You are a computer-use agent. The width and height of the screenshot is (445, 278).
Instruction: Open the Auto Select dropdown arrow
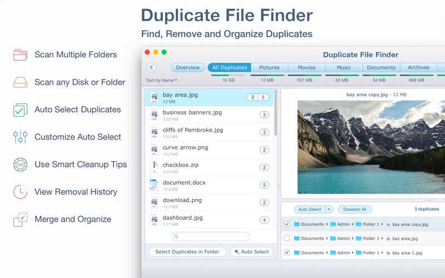click(x=329, y=210)
